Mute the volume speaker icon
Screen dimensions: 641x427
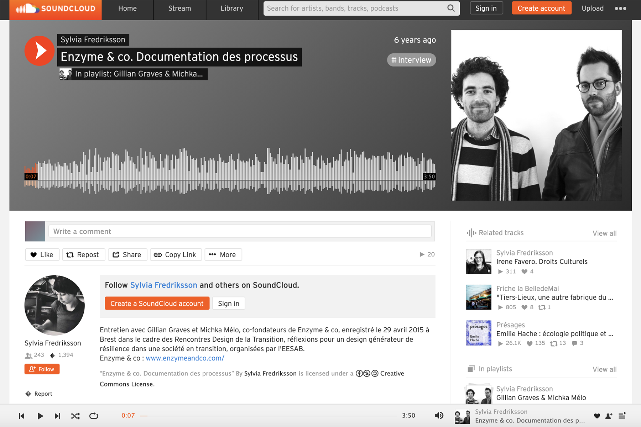click(439, 416)
